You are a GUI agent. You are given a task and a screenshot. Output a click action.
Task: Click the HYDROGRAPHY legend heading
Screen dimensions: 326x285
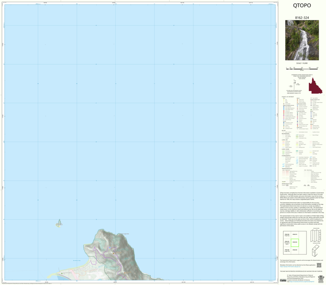(286, 155)
